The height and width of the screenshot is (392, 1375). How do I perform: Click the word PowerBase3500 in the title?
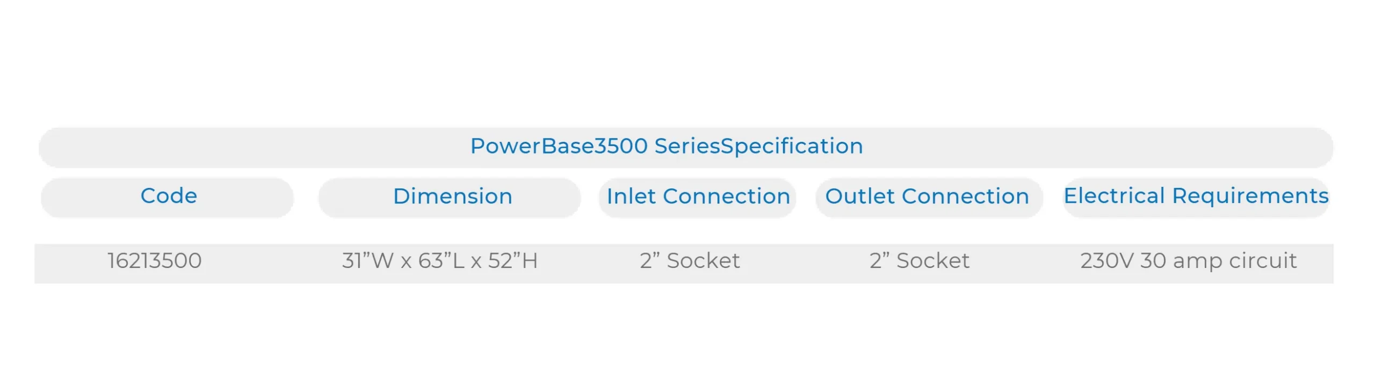click(559, 147)
